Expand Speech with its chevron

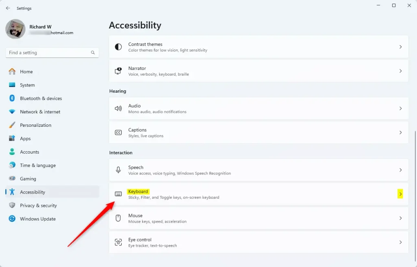(x=401, y=170)
